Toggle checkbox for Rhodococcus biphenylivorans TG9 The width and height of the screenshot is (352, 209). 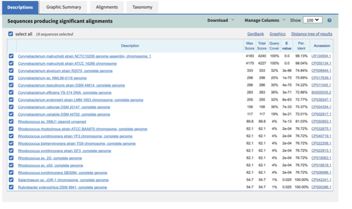(x=11, y=143)
